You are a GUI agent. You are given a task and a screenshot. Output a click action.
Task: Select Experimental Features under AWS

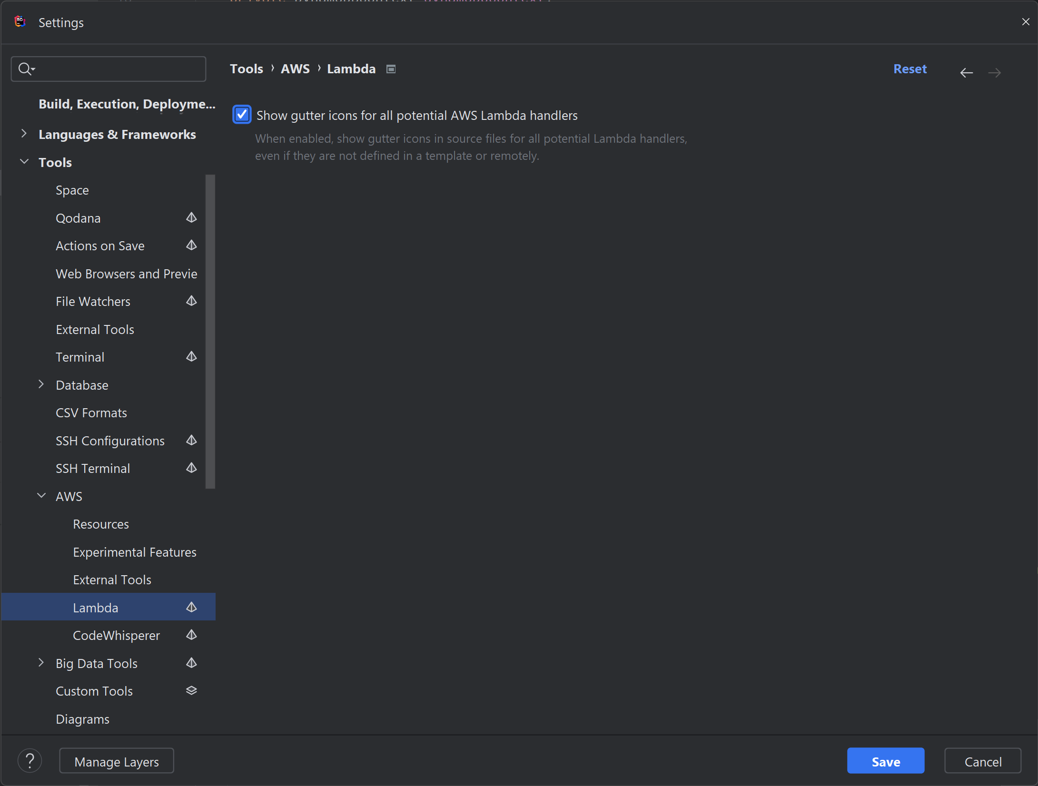[x=135, y=551]
